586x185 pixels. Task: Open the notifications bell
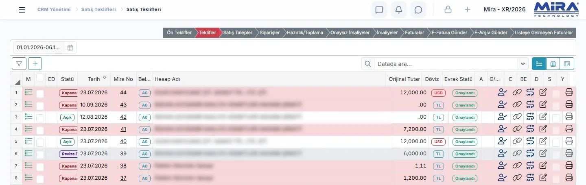pyautogui.click(x=399, y=9)
